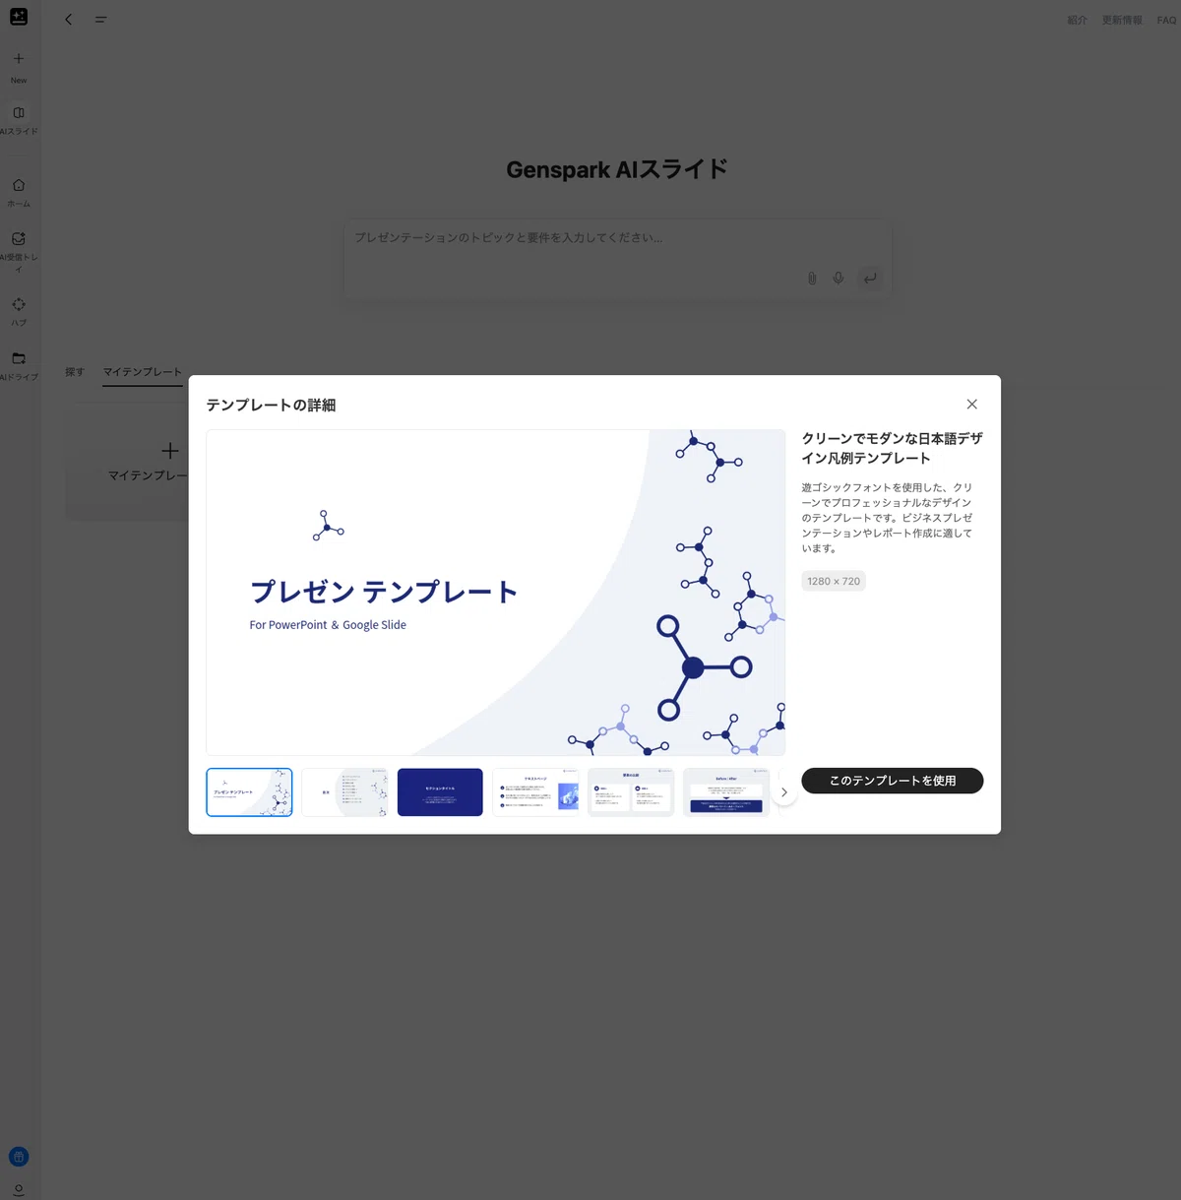Select the テキストページ slide thumbnail

point(535,792)
